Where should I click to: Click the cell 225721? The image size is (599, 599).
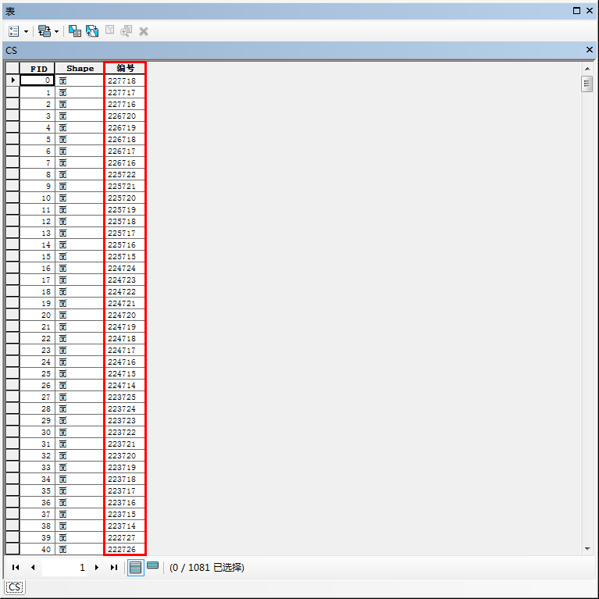click(x=125, y=186)
